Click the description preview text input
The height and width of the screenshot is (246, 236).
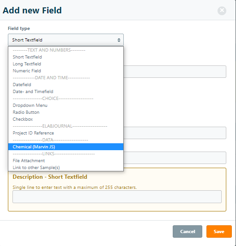tap(117, 197)
